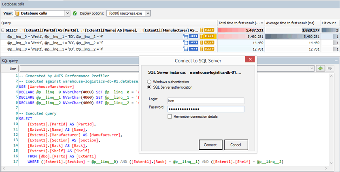Image resolution: width=340 pixels, height=172 pixels.
Task: Select the 14.469 average time cell
Action: 293,43
